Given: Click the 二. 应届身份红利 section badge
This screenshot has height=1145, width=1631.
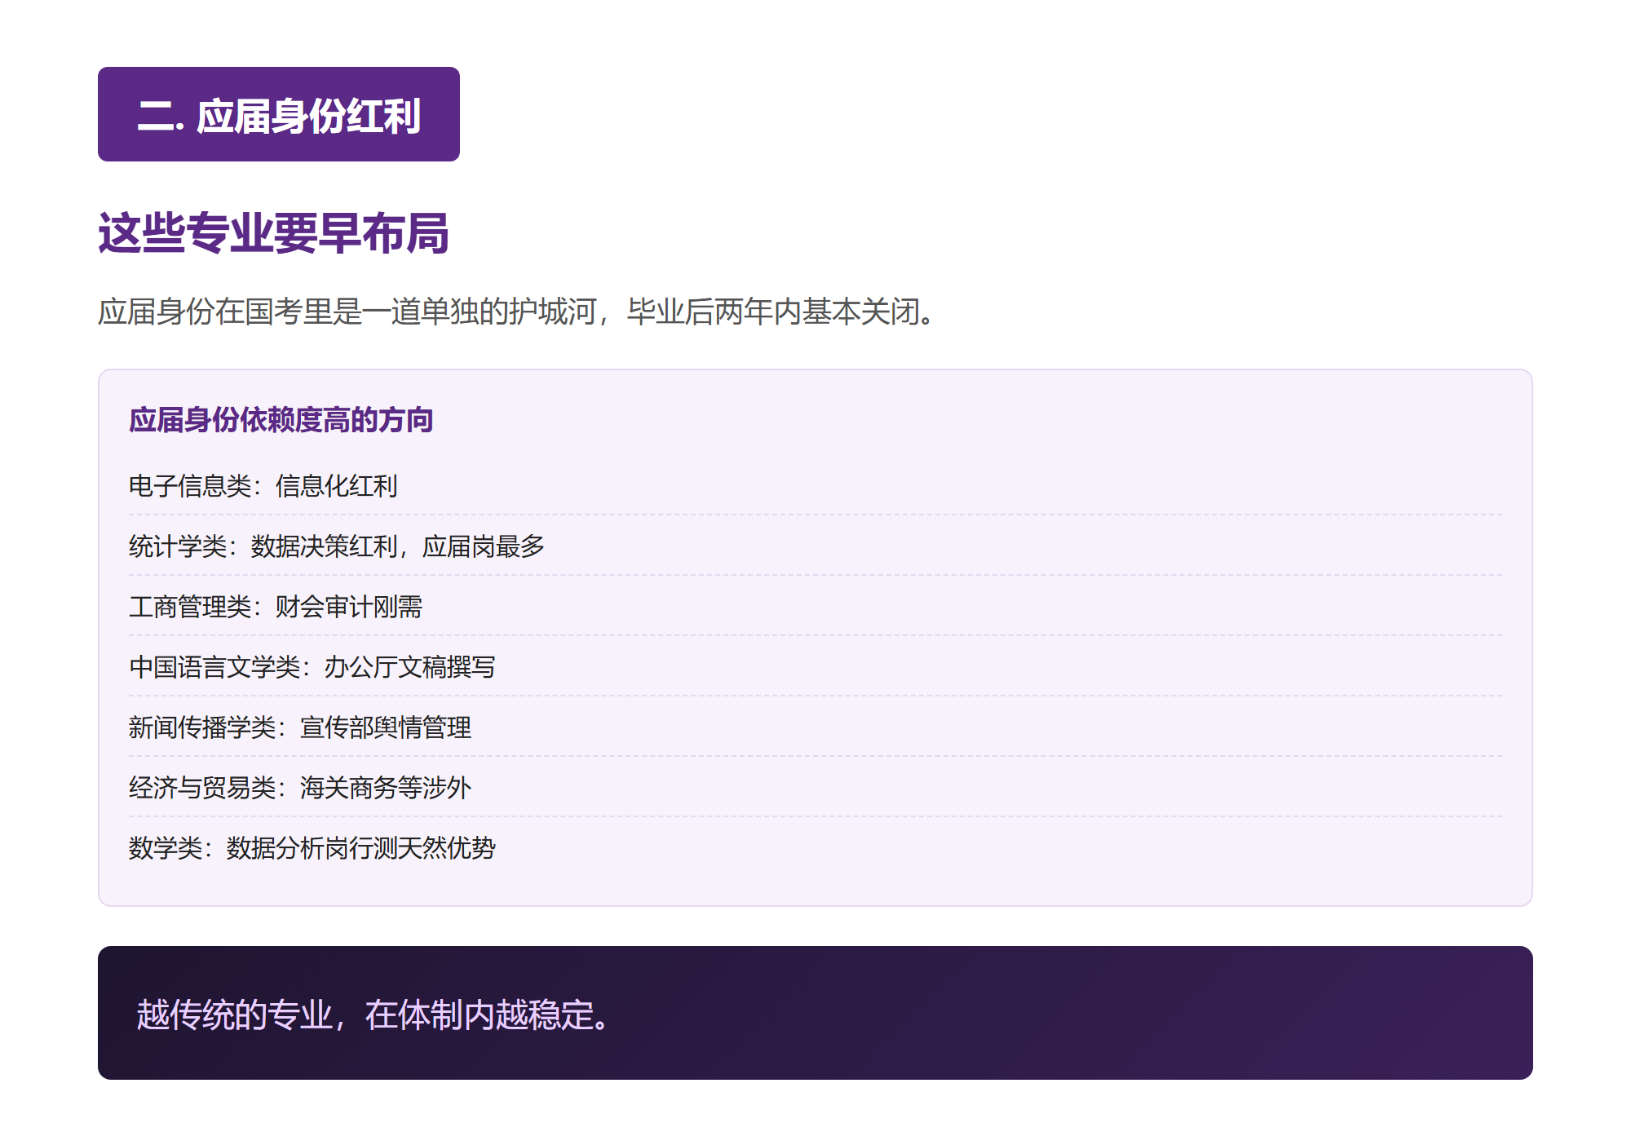Looking at the screenshot, I should pyautogui.click(x=279, y=114).
